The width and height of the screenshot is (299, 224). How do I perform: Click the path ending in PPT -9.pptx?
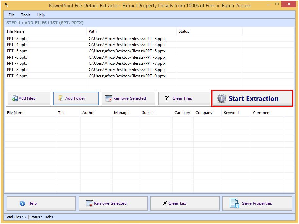point(127,76)
